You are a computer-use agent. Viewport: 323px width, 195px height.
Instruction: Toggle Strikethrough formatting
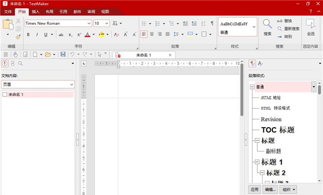(x=61, y=34)
